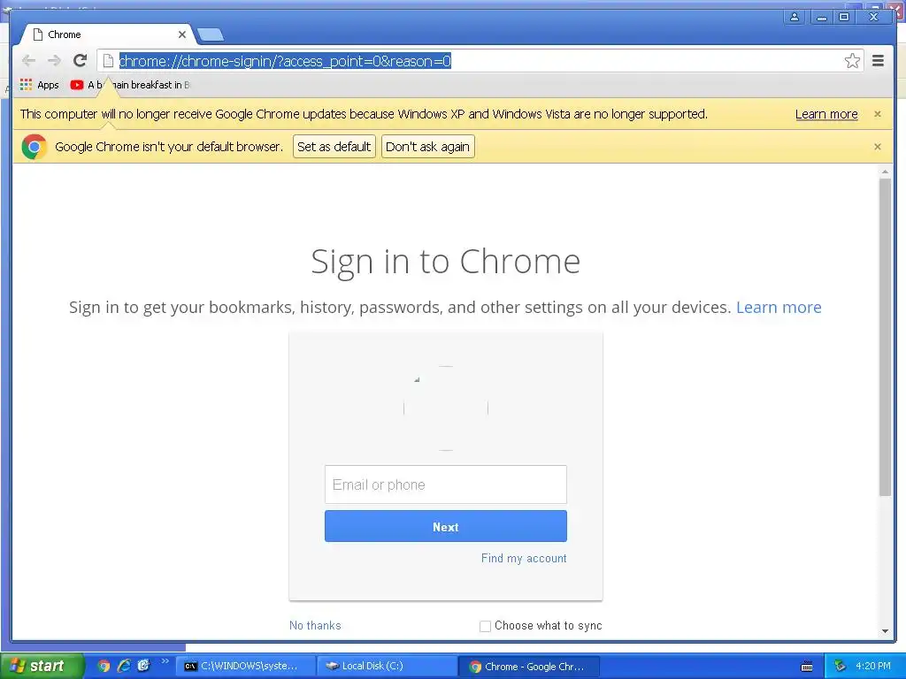Expand quick launch overflow chevron
The image size is (906, 679).
point(165,661)
